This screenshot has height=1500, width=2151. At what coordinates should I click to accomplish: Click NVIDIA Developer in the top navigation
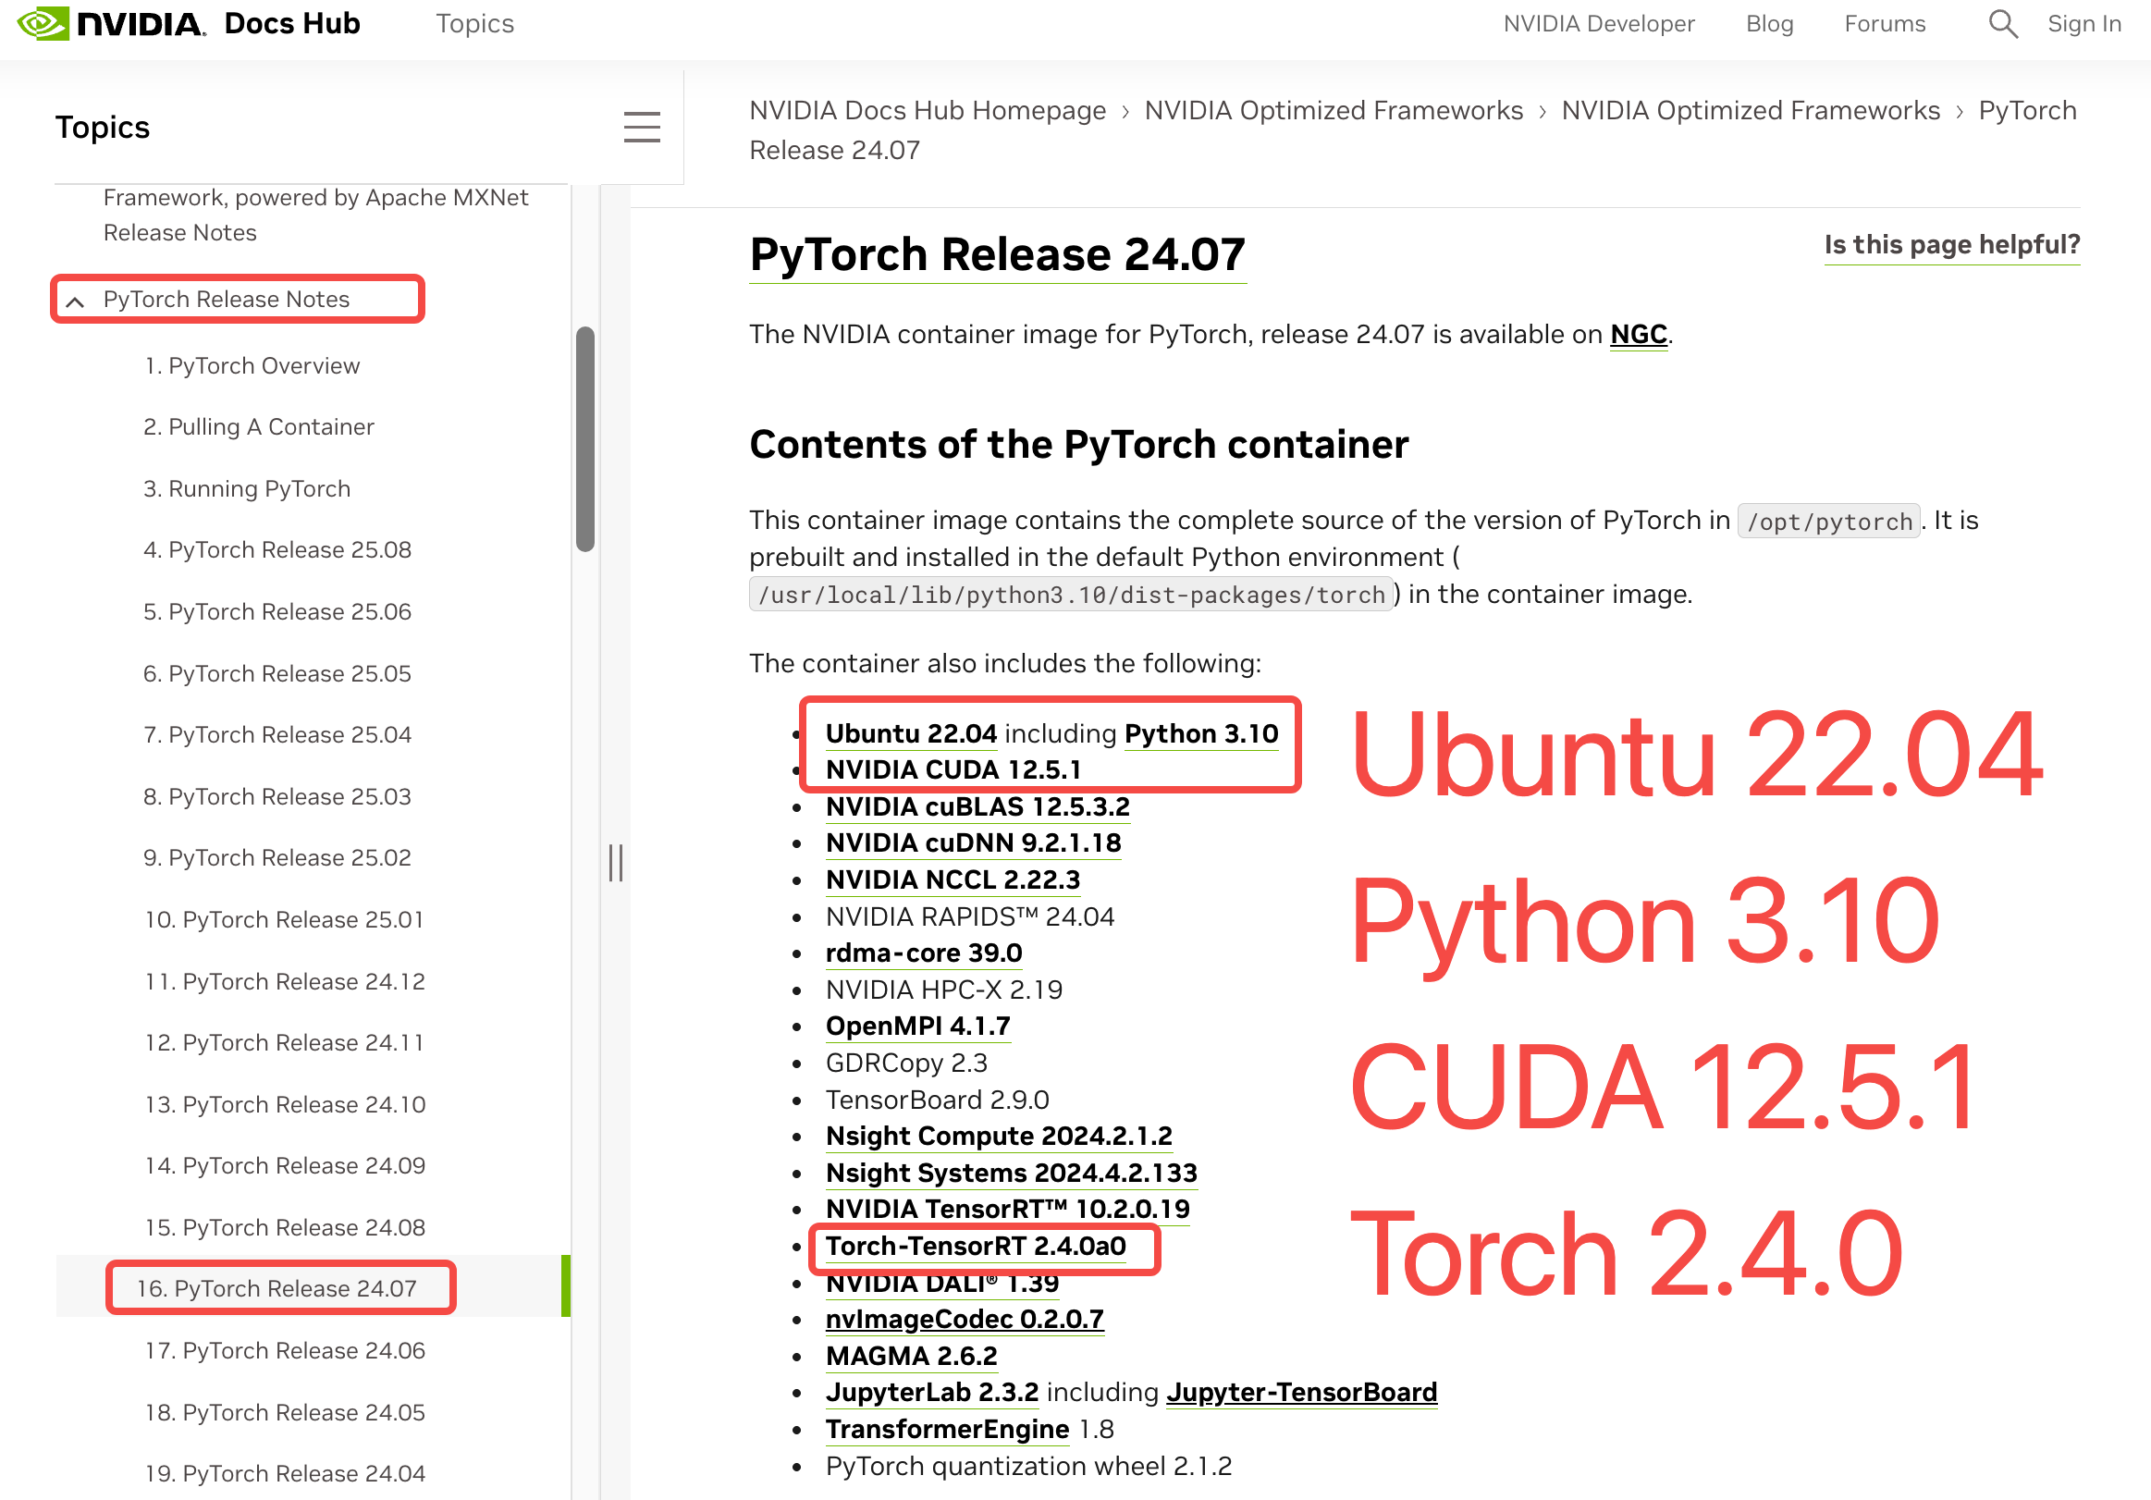(1598, 22)
